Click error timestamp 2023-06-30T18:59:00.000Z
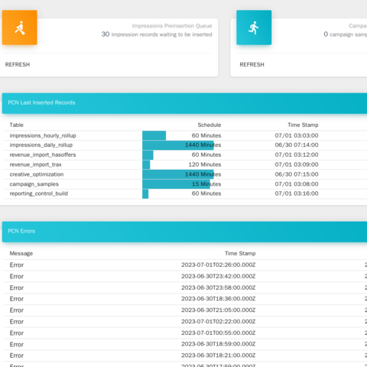 [219, 344]
